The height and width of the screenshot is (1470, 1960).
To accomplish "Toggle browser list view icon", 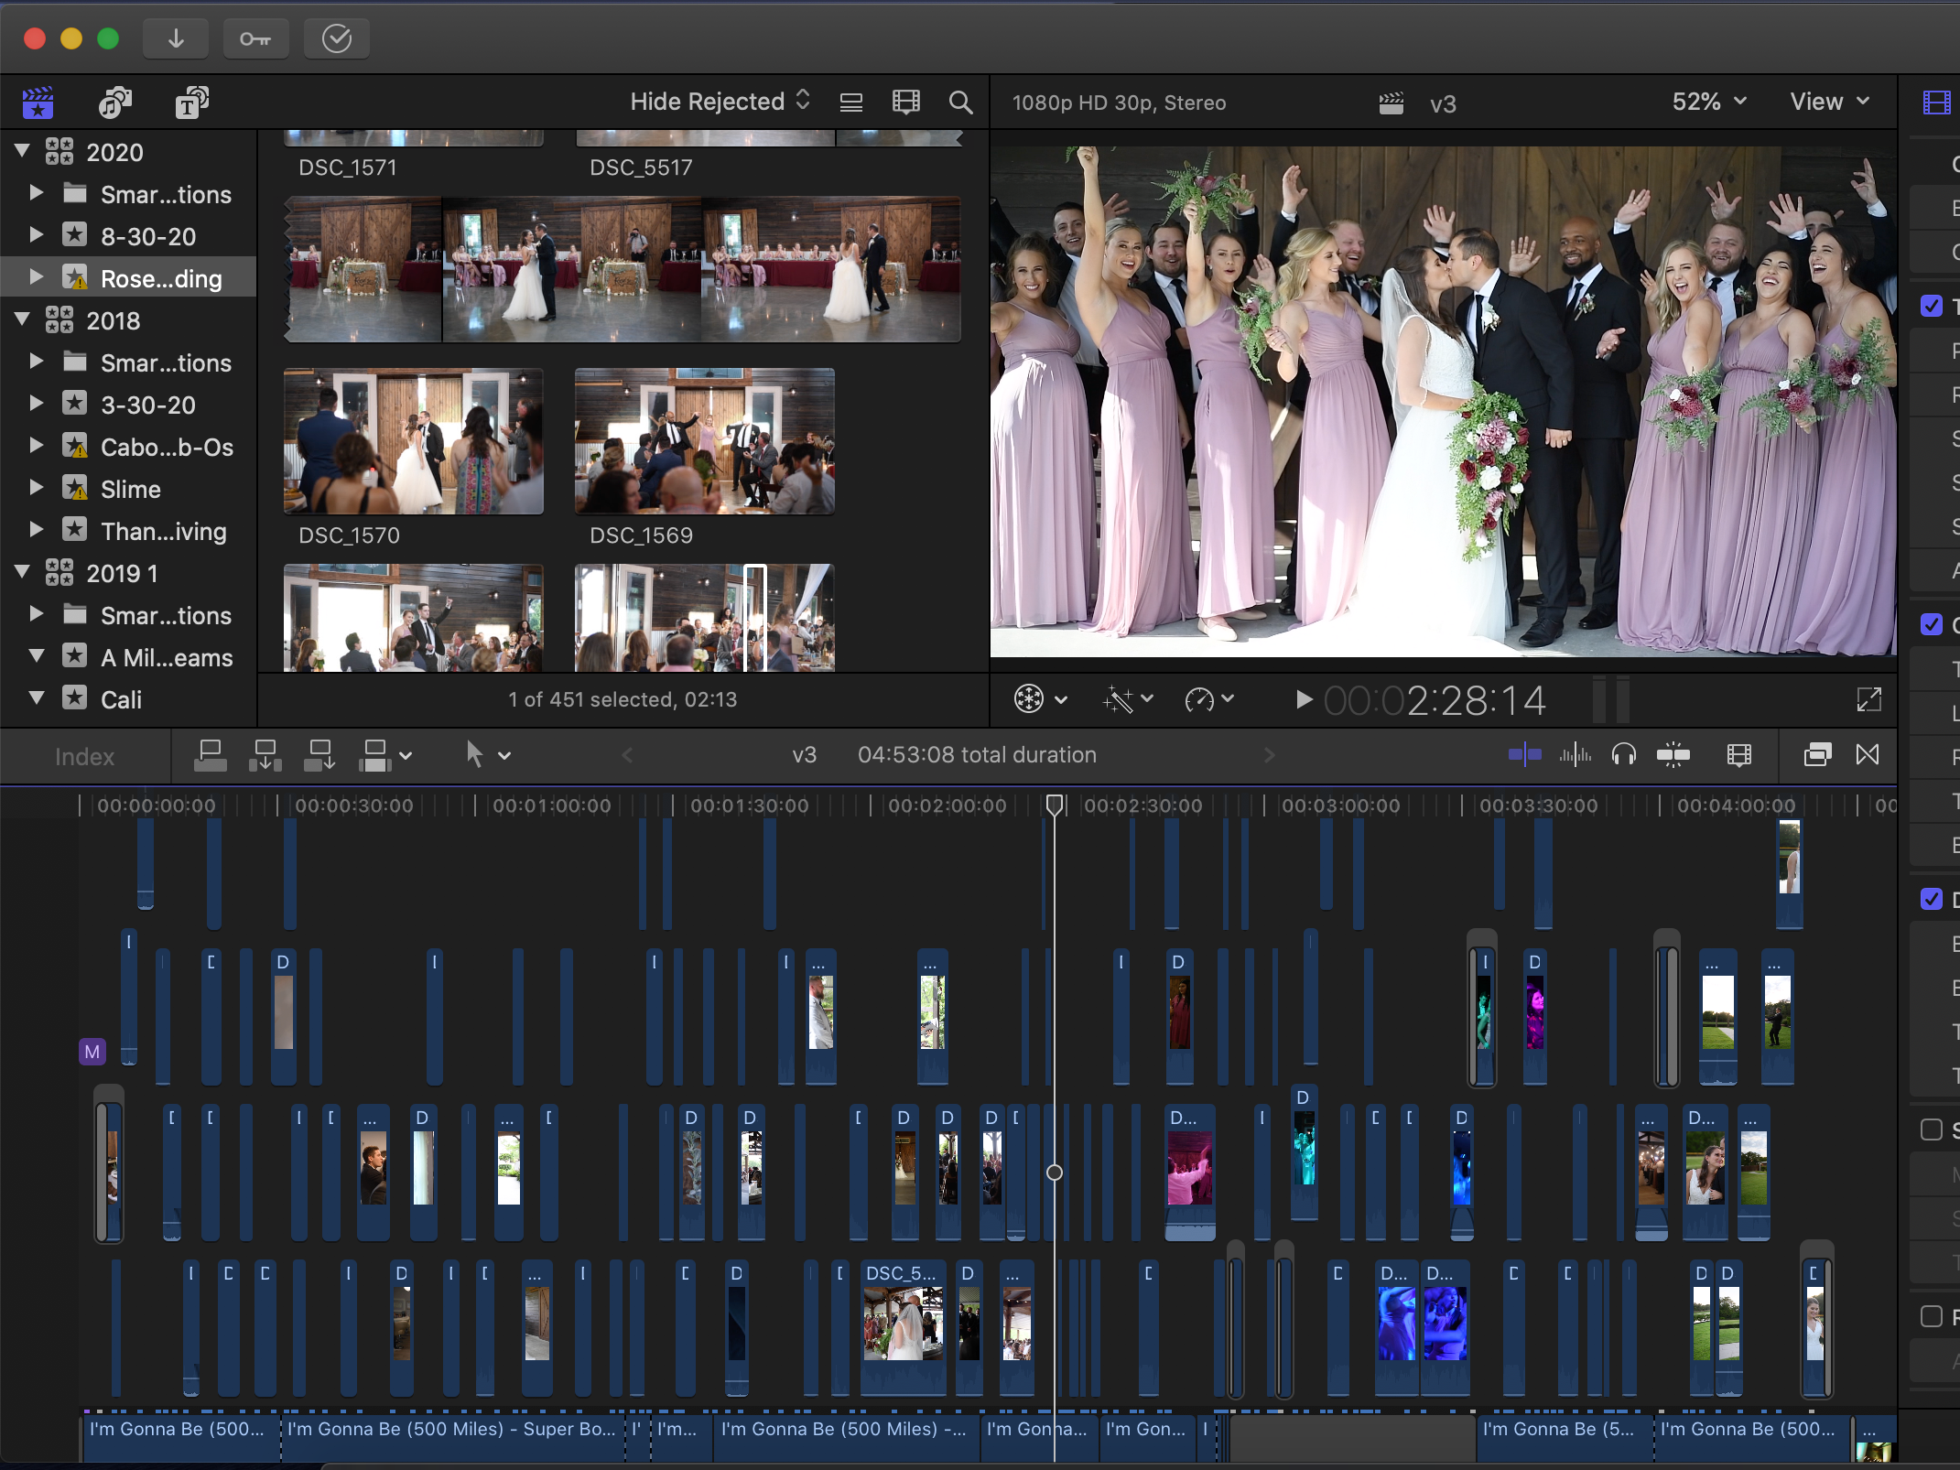I will point(851,103).
